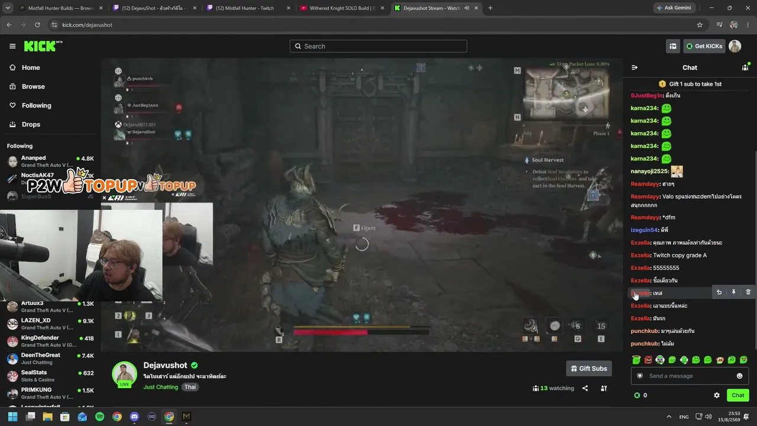
Task: Click the verified badge next to Dejavushot
Action: click(194, 366)
